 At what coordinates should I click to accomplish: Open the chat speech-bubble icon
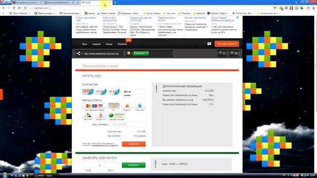[209, 44]
